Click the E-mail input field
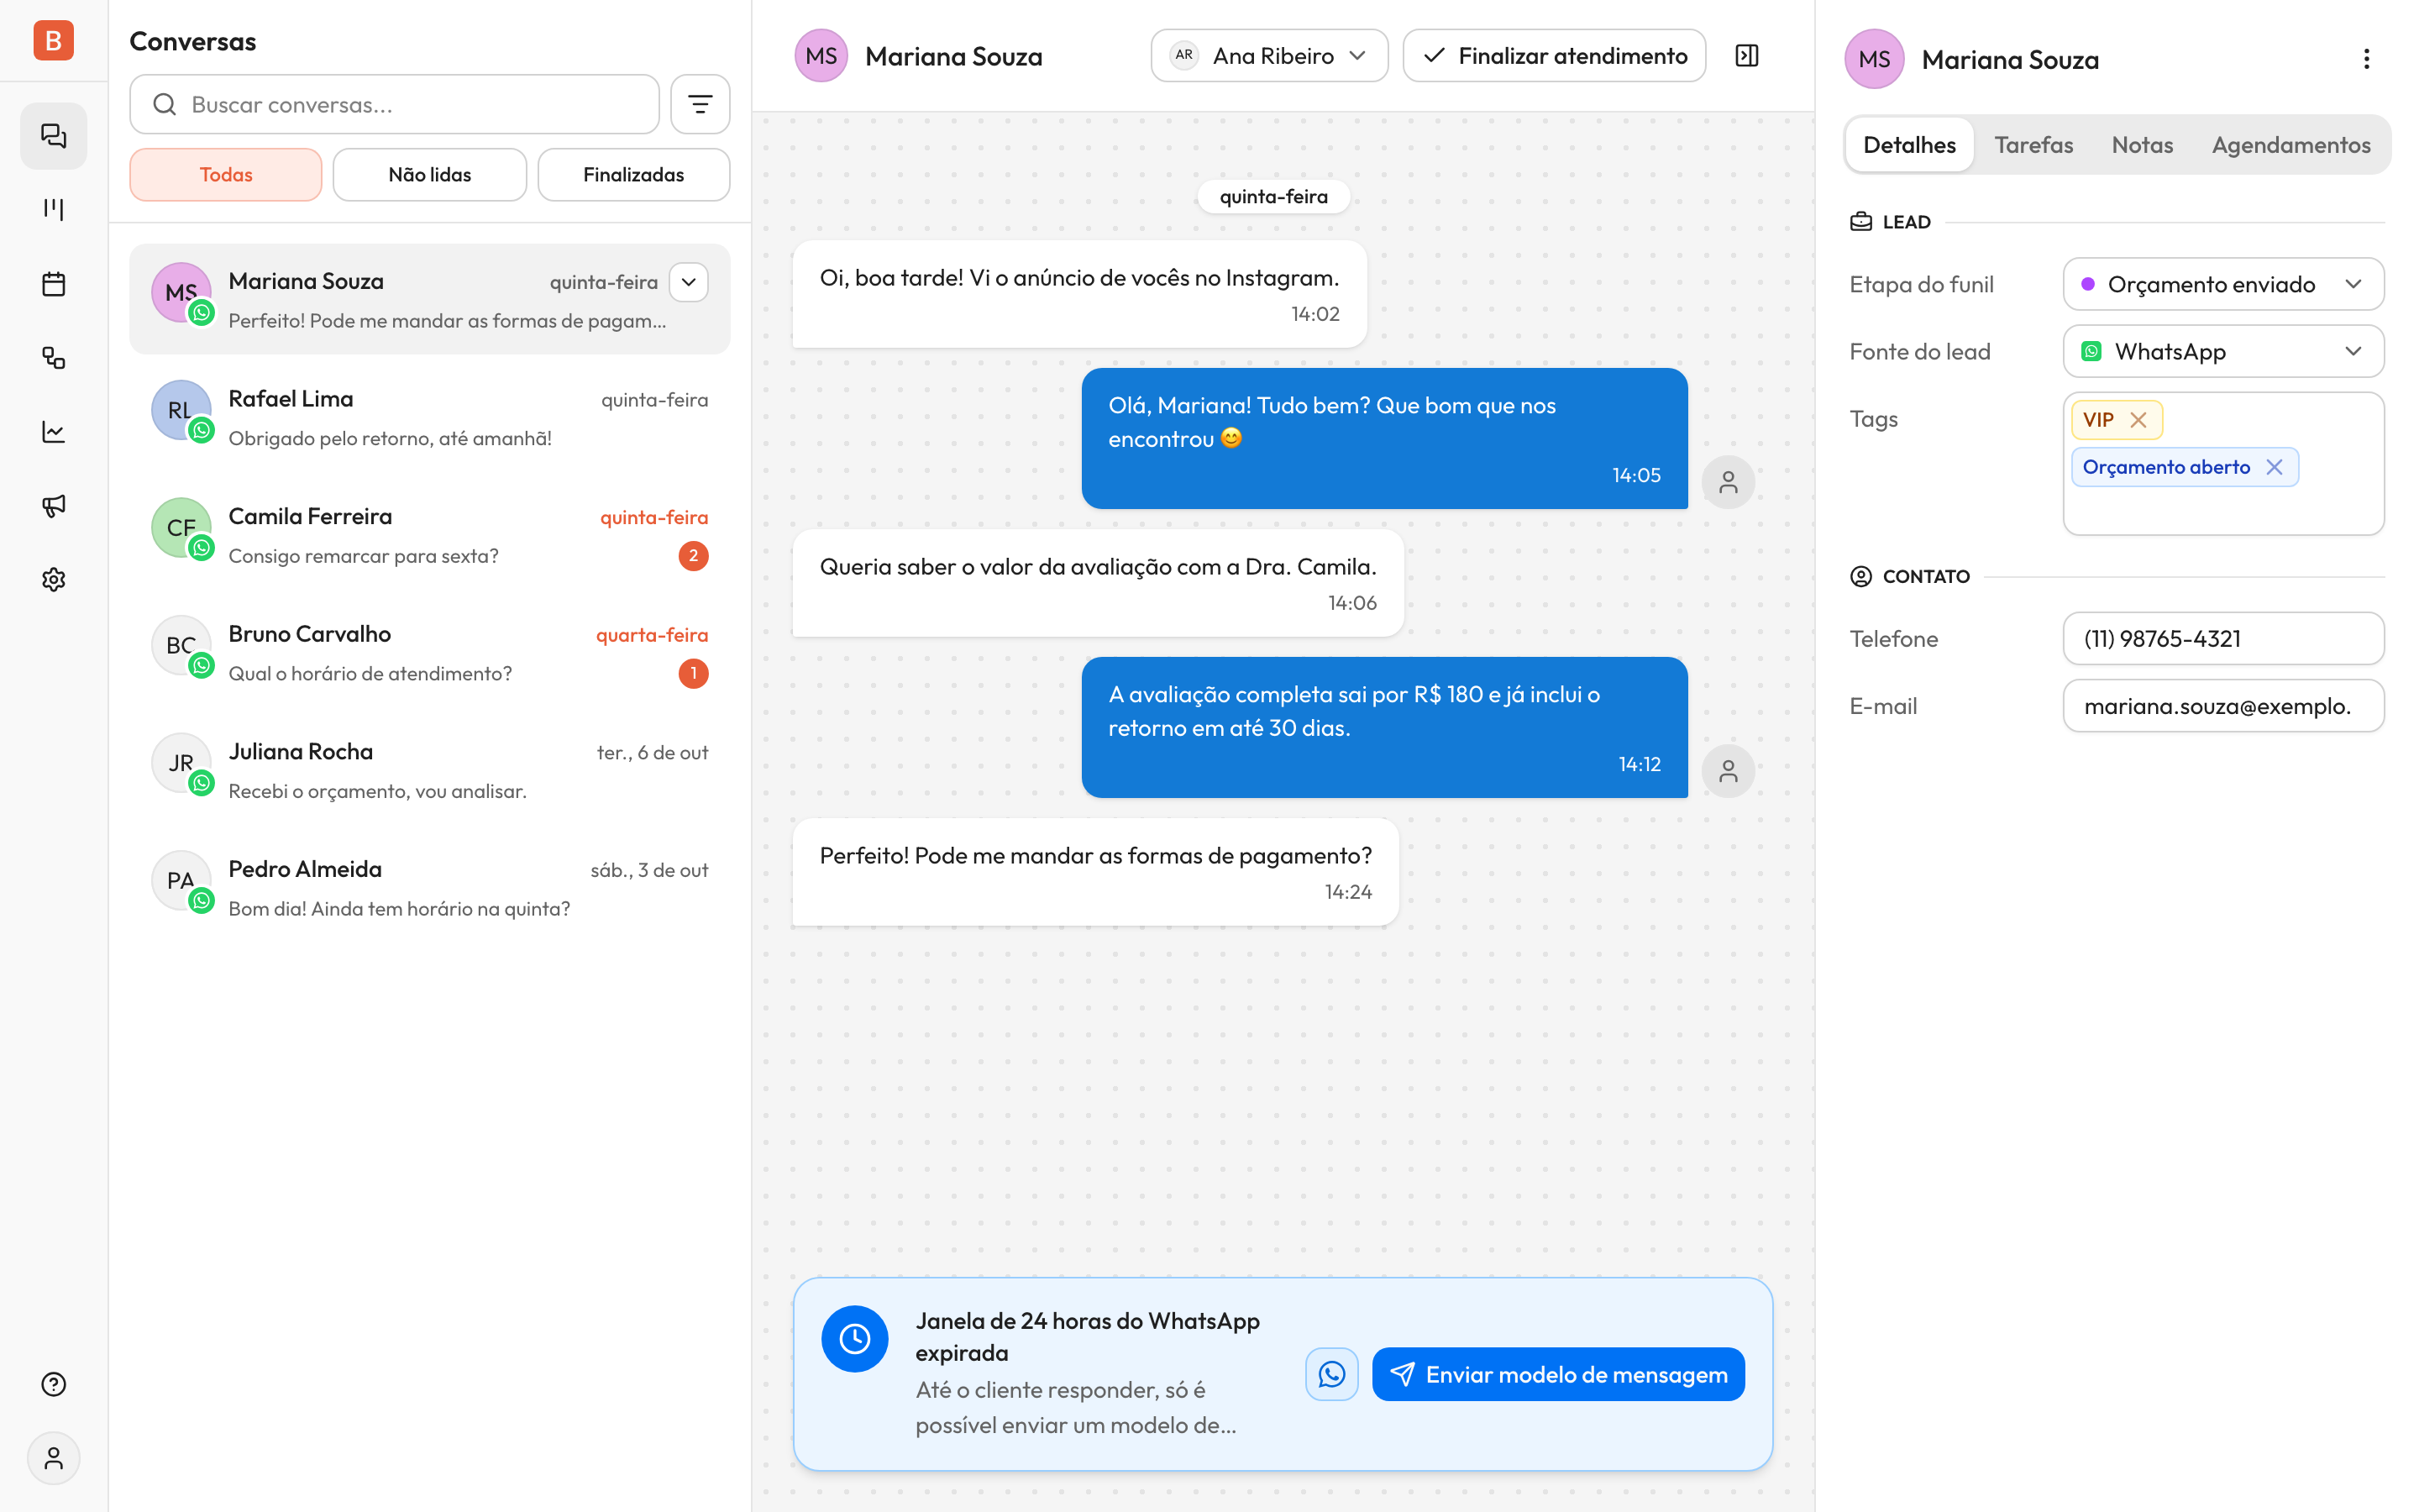2419x1512 pixels. pos(2223,706)
